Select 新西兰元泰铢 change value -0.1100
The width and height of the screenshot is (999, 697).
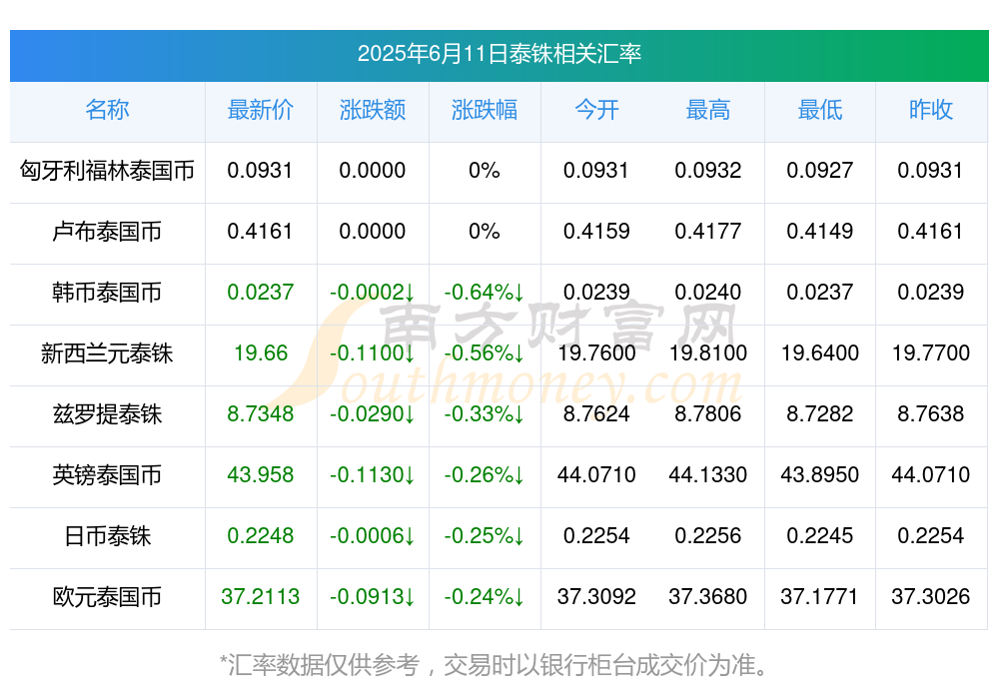367,353
